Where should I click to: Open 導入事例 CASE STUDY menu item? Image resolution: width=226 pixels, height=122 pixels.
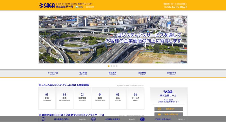click(83, 73)
